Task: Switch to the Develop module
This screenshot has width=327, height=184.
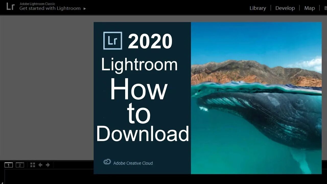Action: click(285, 8)
